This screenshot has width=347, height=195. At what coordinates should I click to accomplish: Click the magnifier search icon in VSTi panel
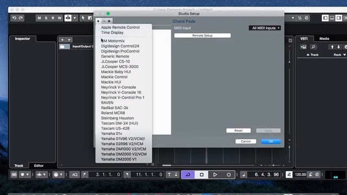coord(313,47)
